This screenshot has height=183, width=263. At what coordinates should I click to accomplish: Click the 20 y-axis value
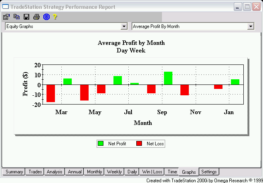tap(38, 65)
